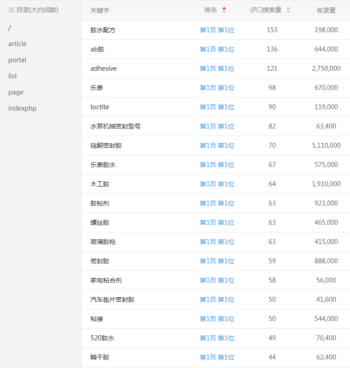This screenshot has height=368, width=350.
Task: Select the page directory item
Action: pyautogui.click(x=16, y=92)
